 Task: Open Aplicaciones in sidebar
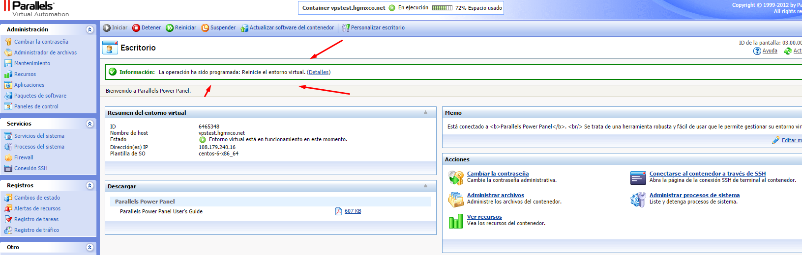point(29,85)
